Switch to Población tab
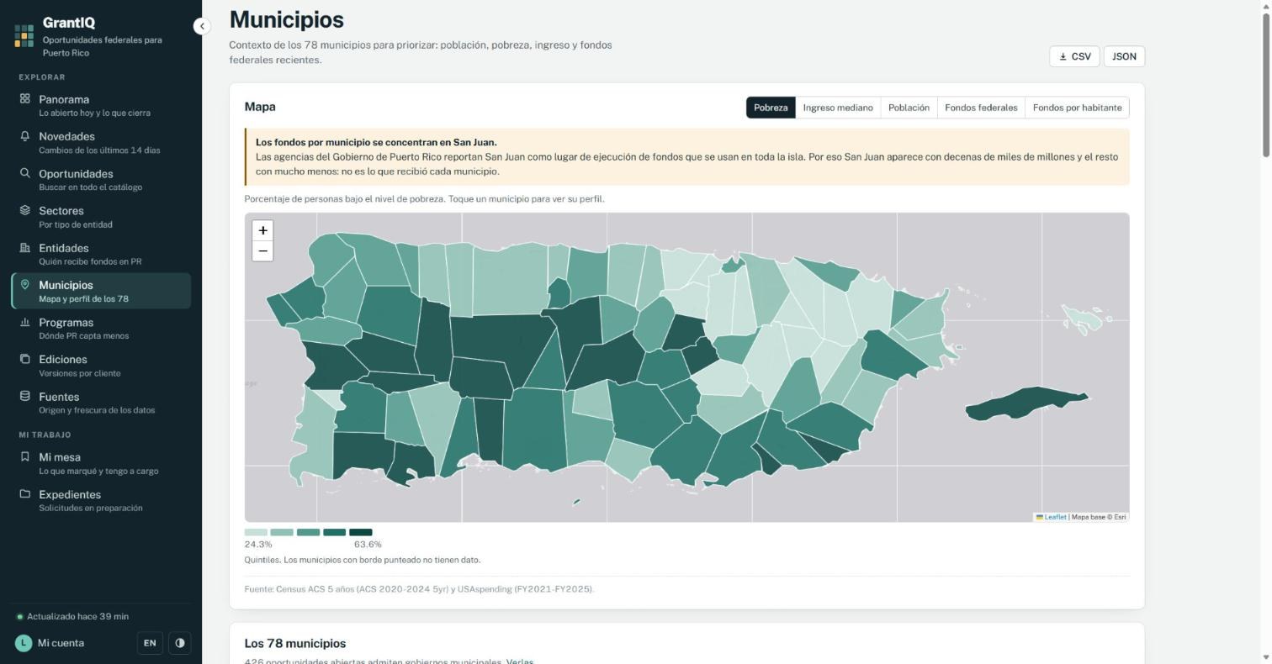 (x=909, y=108)
